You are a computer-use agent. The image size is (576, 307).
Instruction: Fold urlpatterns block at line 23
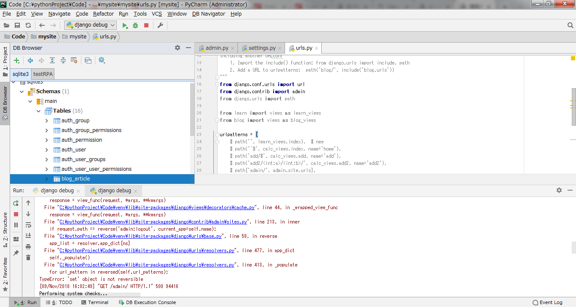tap(217, 135)
